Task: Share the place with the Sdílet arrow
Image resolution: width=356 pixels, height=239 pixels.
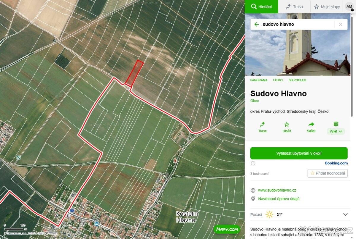Action: (x=311, y=127)
